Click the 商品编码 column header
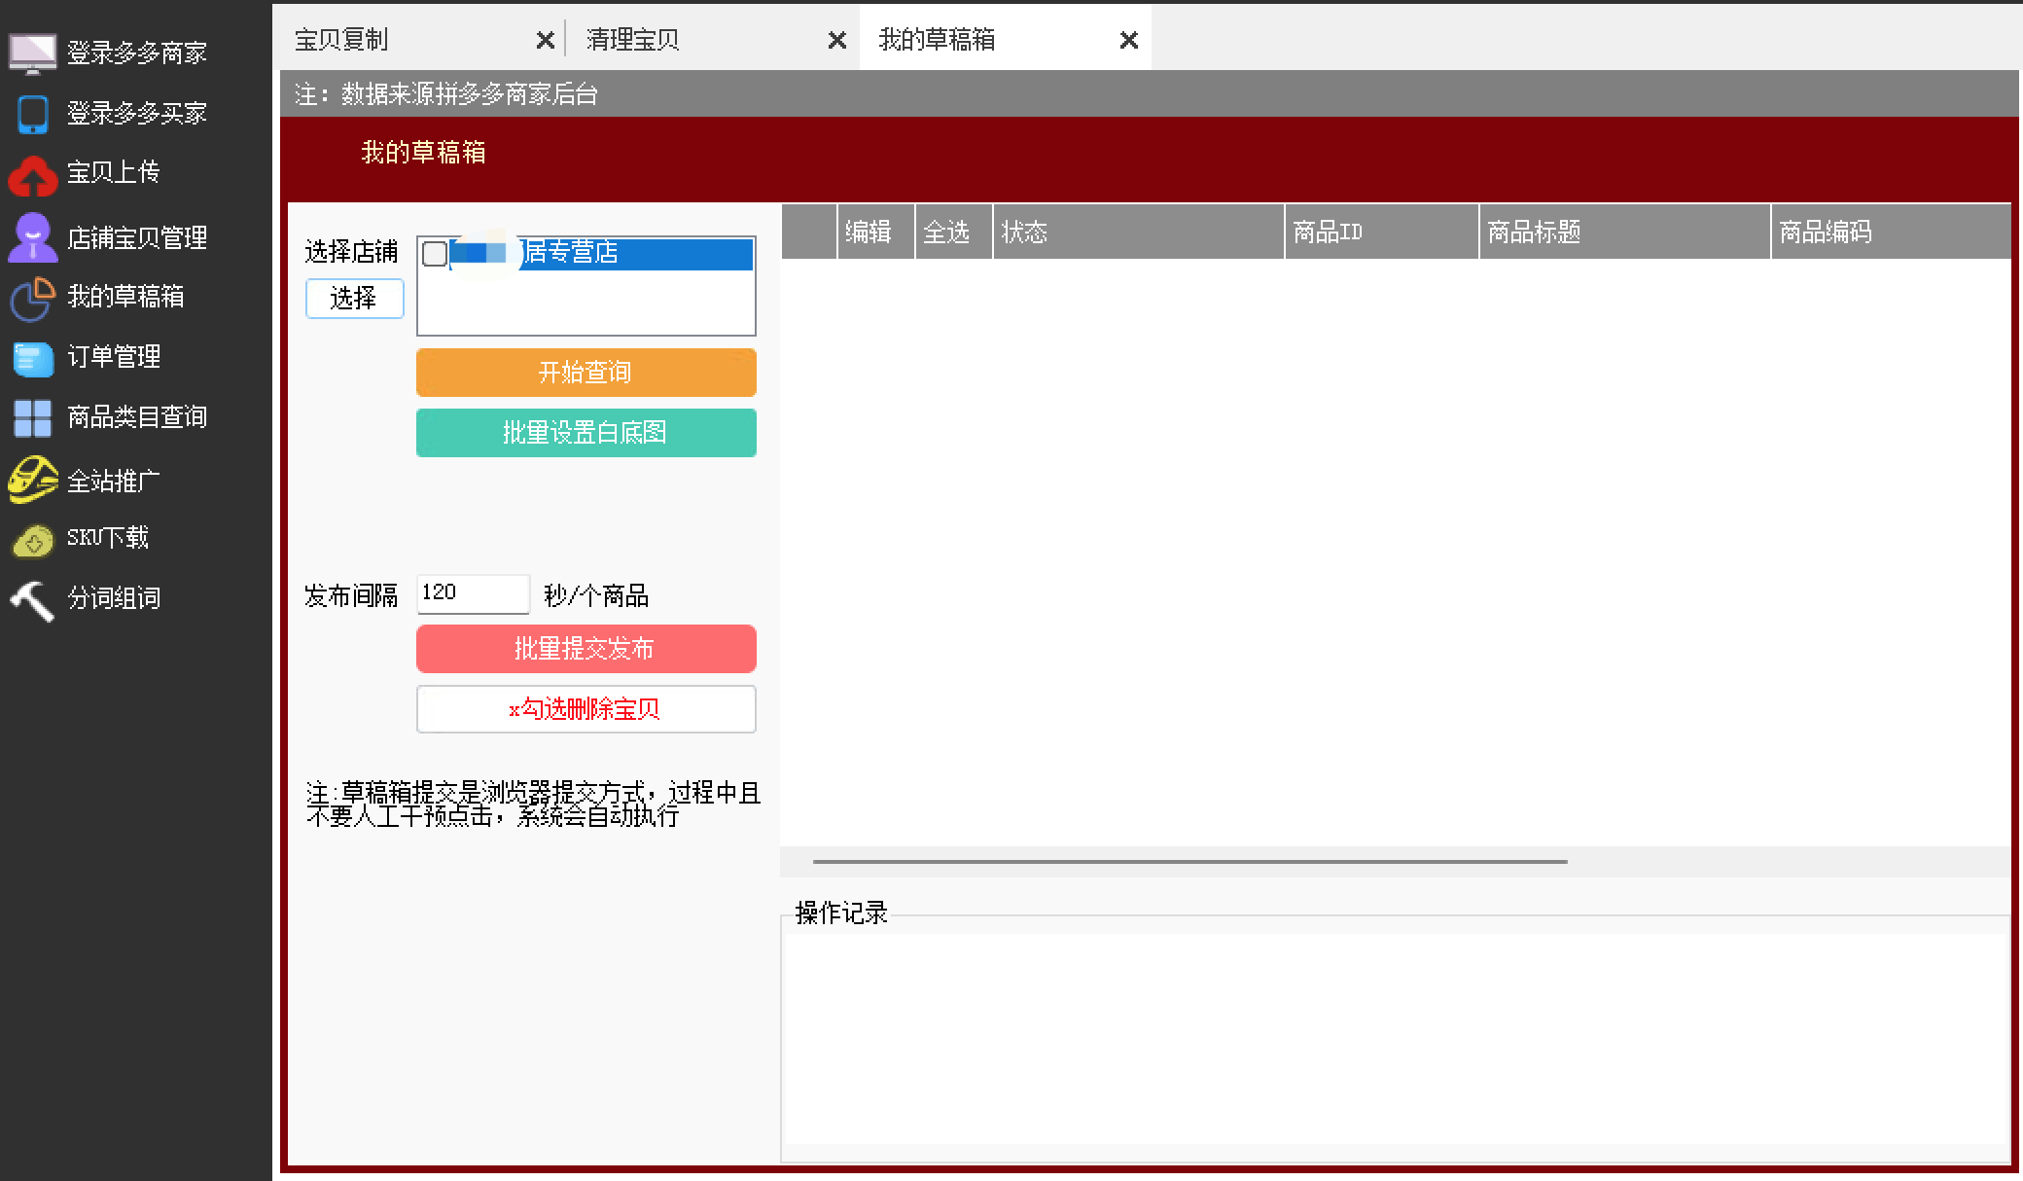The height and width of the screenshot is (1181, 2023). tap(1891, 232)
